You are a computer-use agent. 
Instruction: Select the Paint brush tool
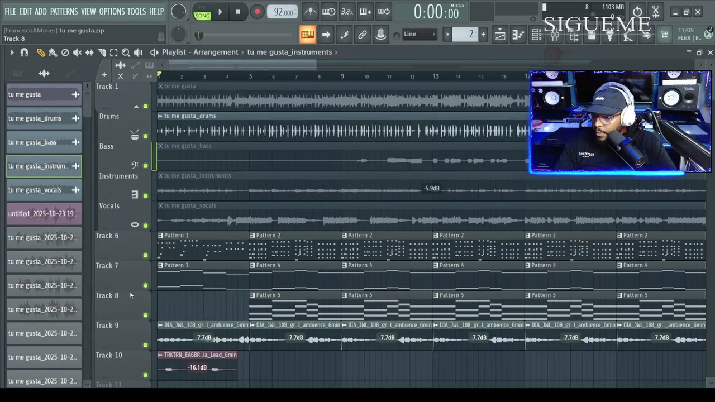tap(53, 52)
